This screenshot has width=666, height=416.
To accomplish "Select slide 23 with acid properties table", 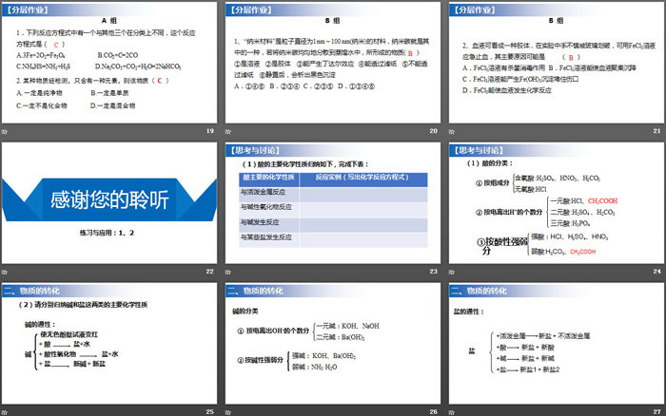I will pos(332,202).
